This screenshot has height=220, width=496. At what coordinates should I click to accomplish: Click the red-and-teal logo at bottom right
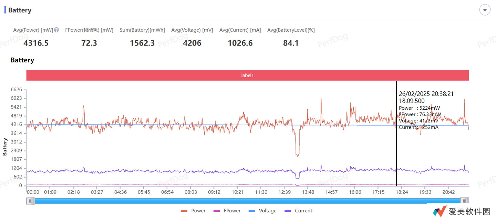[440, 211]
